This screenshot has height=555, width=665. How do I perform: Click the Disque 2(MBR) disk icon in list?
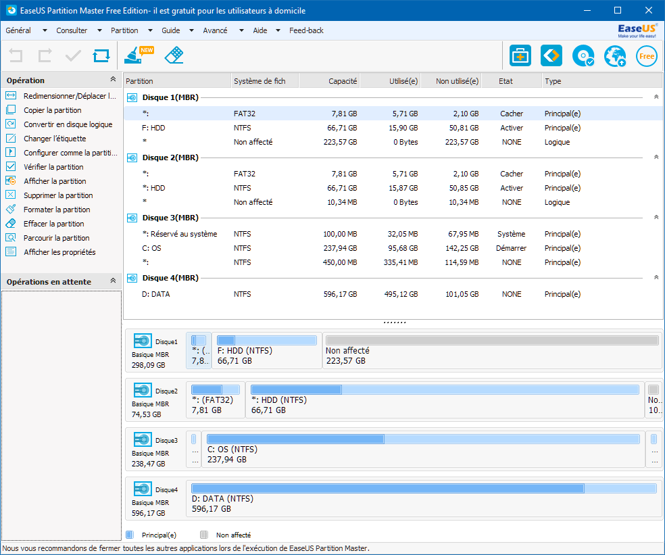tap(132, 158)
